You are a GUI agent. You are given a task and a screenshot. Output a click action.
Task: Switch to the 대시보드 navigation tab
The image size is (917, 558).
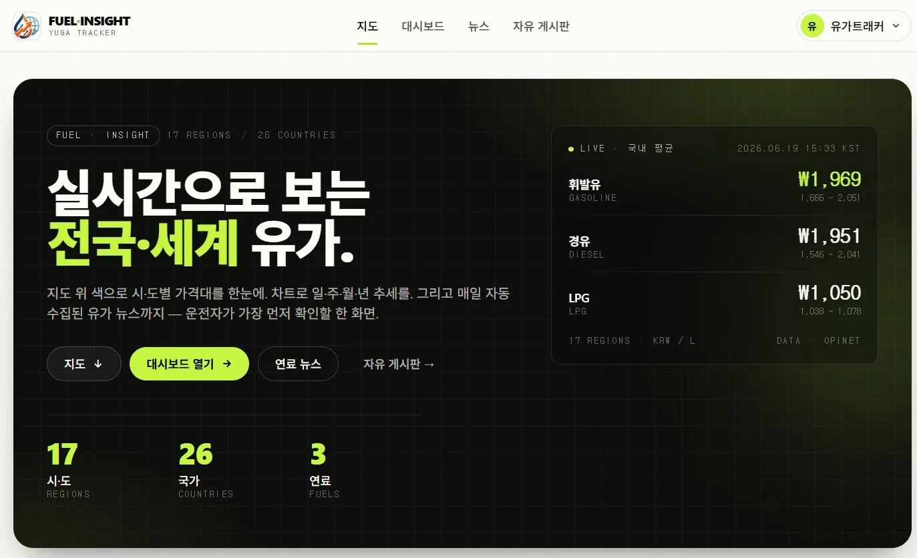pyautogui.click(x=423, y=27)
